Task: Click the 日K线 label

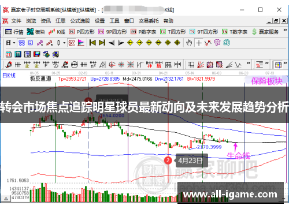Action: pos(9,75)
